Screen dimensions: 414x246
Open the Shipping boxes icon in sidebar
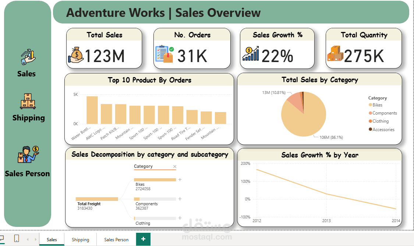[x=28, y=101]
